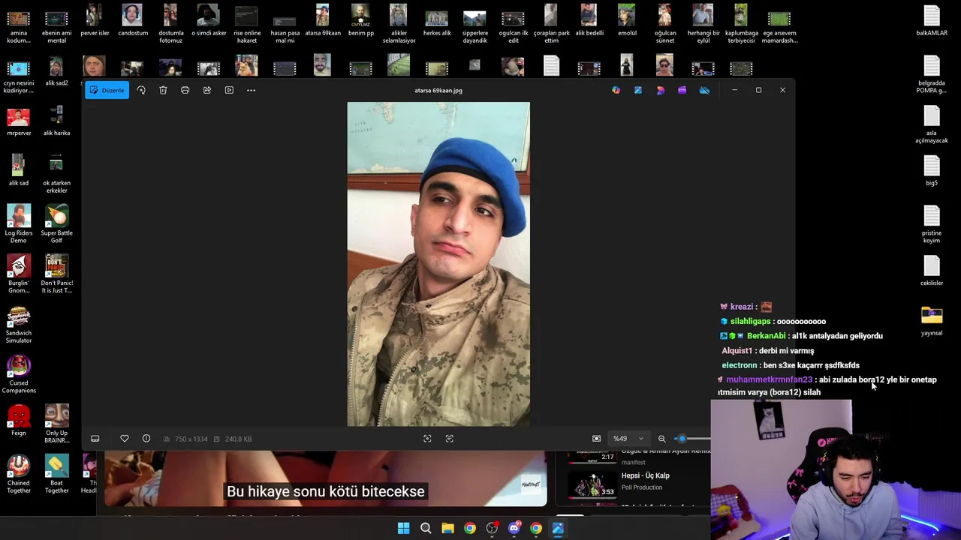Viewport: 961px width, 540px height.
Task: Select the atarsa 69kaan desktop thumbnail
Action: point(323,20)
